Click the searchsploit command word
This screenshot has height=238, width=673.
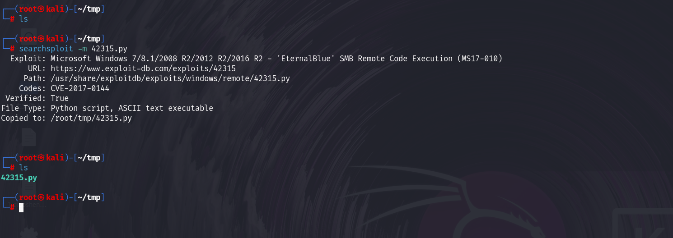[x=46, y=49]
